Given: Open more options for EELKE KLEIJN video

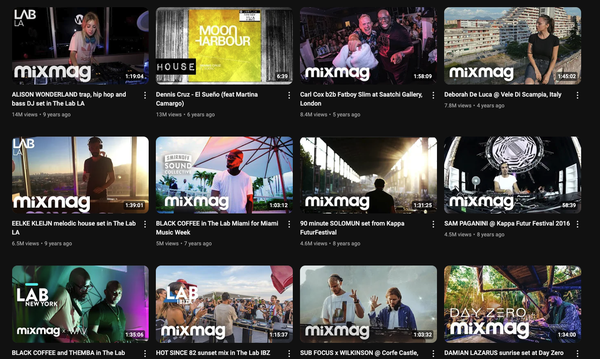Looking at the screenshot, I should (x=145, y=224).
